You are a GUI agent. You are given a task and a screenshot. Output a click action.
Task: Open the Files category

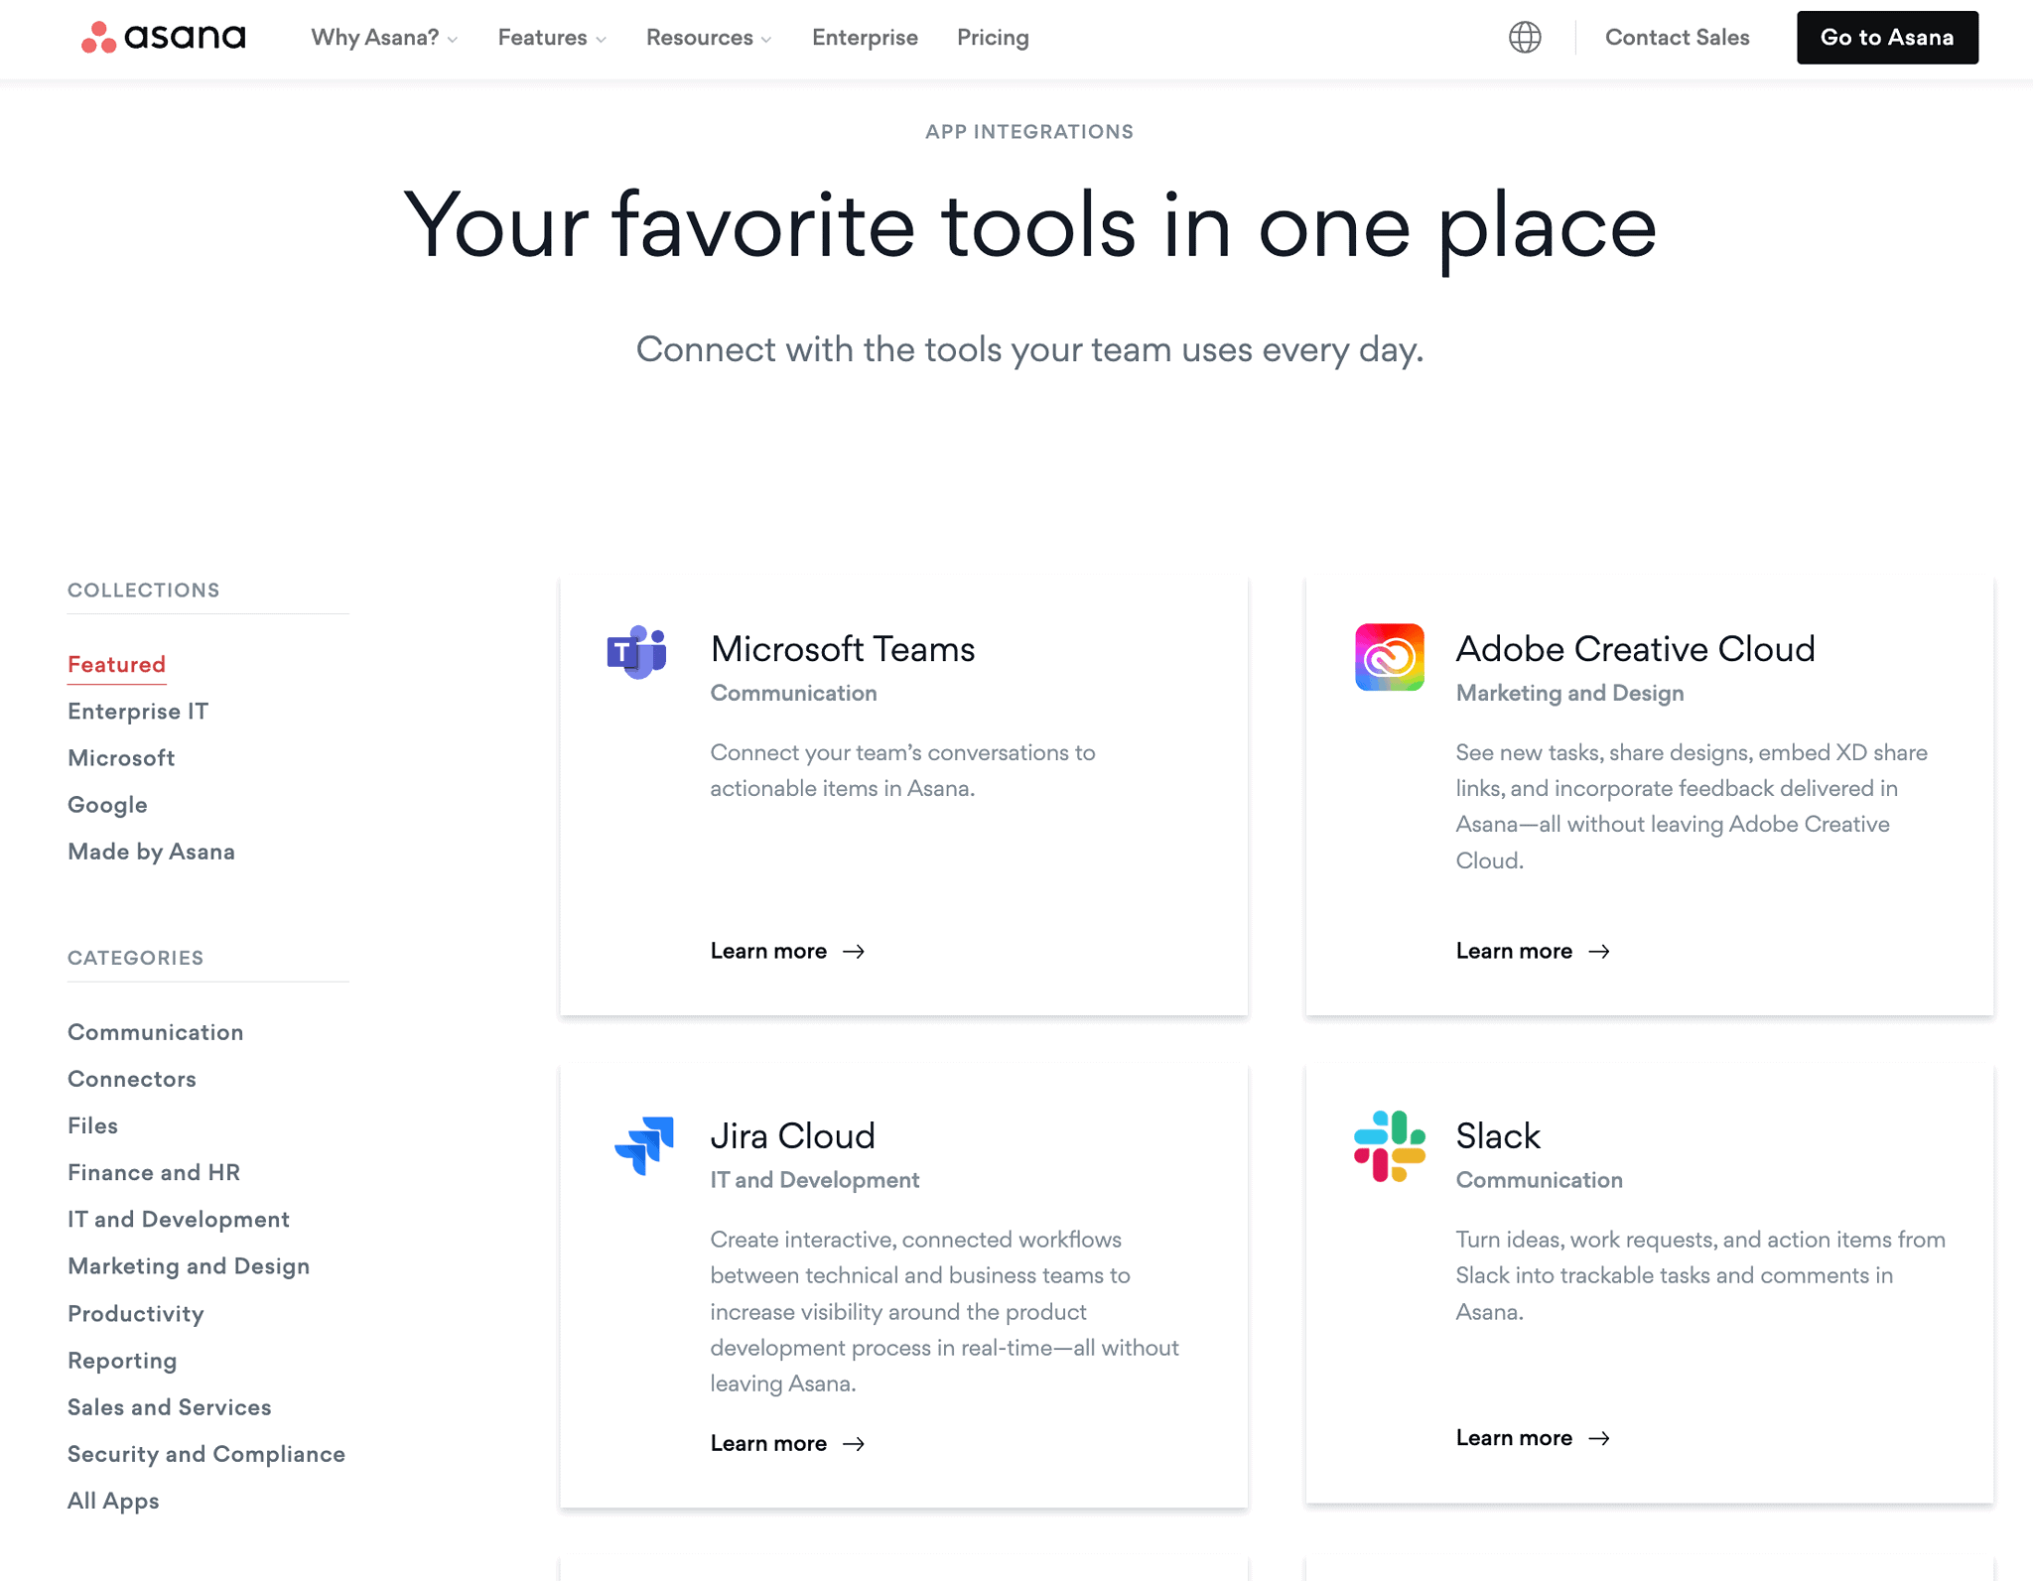[x=92, y=1125]
